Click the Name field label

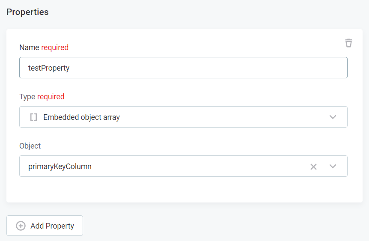point(29,48)
